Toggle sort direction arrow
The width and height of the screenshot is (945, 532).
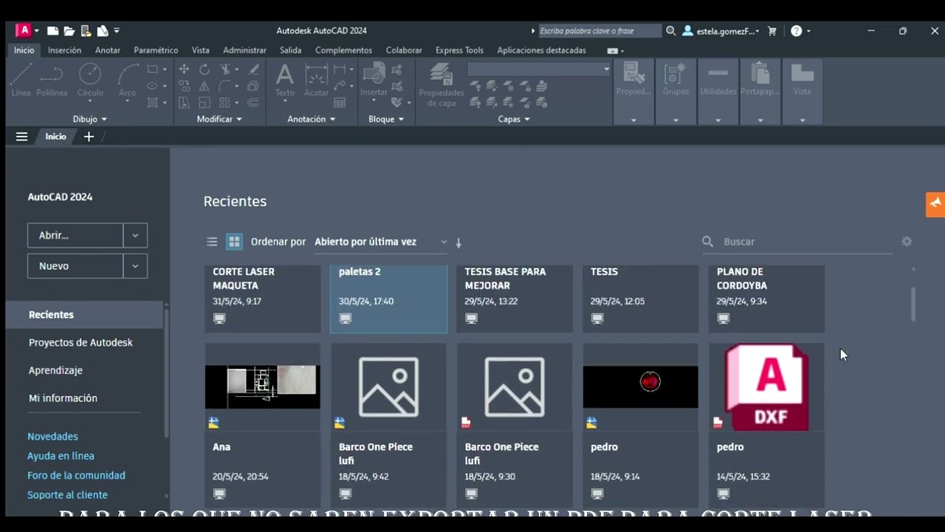pyautogui.click(x=458, y=242)
